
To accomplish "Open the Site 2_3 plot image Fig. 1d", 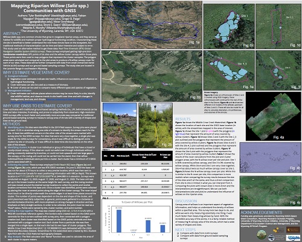I will tap(278, 26).
